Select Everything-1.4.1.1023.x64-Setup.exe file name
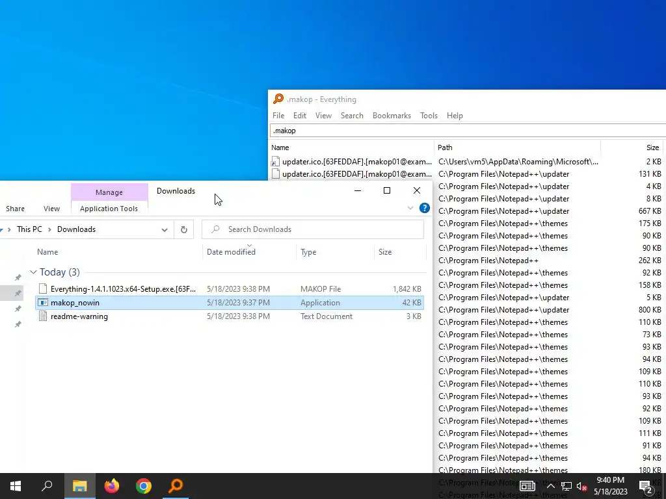 coord(123,289)
